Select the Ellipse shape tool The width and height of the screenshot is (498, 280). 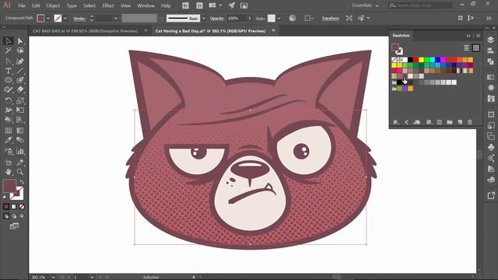pyautogui.click(x=9, y=80)
